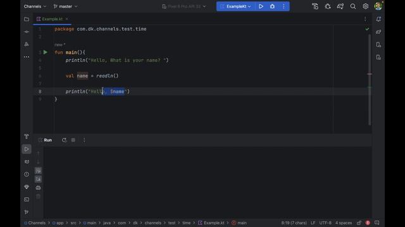This screenshot has height=227, width=405.
Task: Click main function in the breadcrumb bar
Action: pyautogui.click(x=239, y=223)
